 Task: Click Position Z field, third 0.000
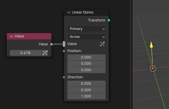tap(86, 70)
